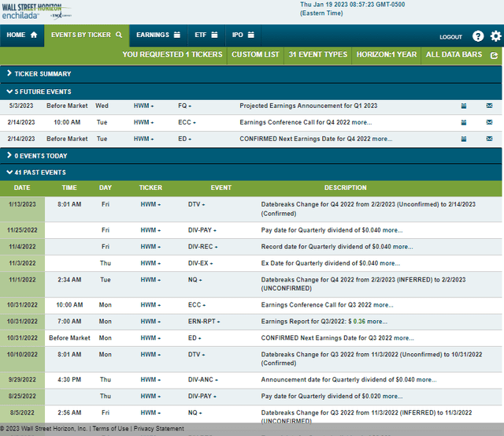This screenshot has height=436, width=504.
Task: Click calendar icon for the 5/3/2023 event
Action: tap(464, 106)
